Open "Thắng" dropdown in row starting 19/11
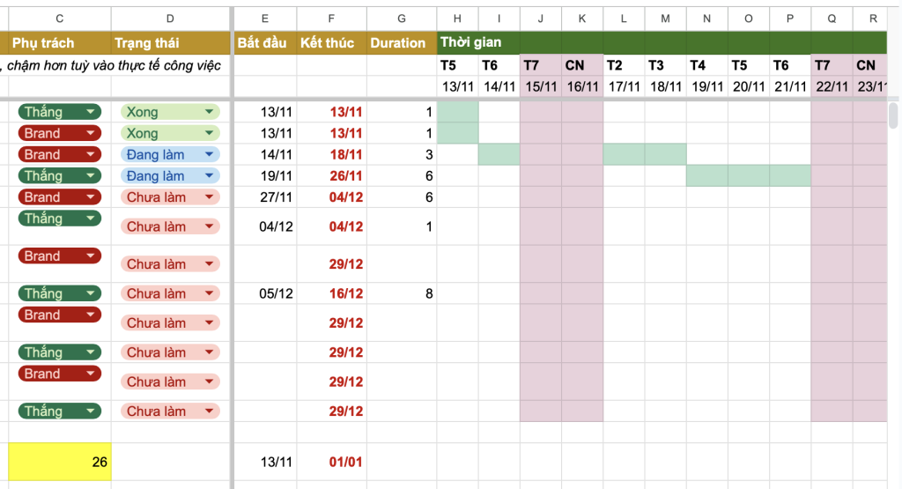This screenshot has width=902, height=489. click(x=91, y=176)
